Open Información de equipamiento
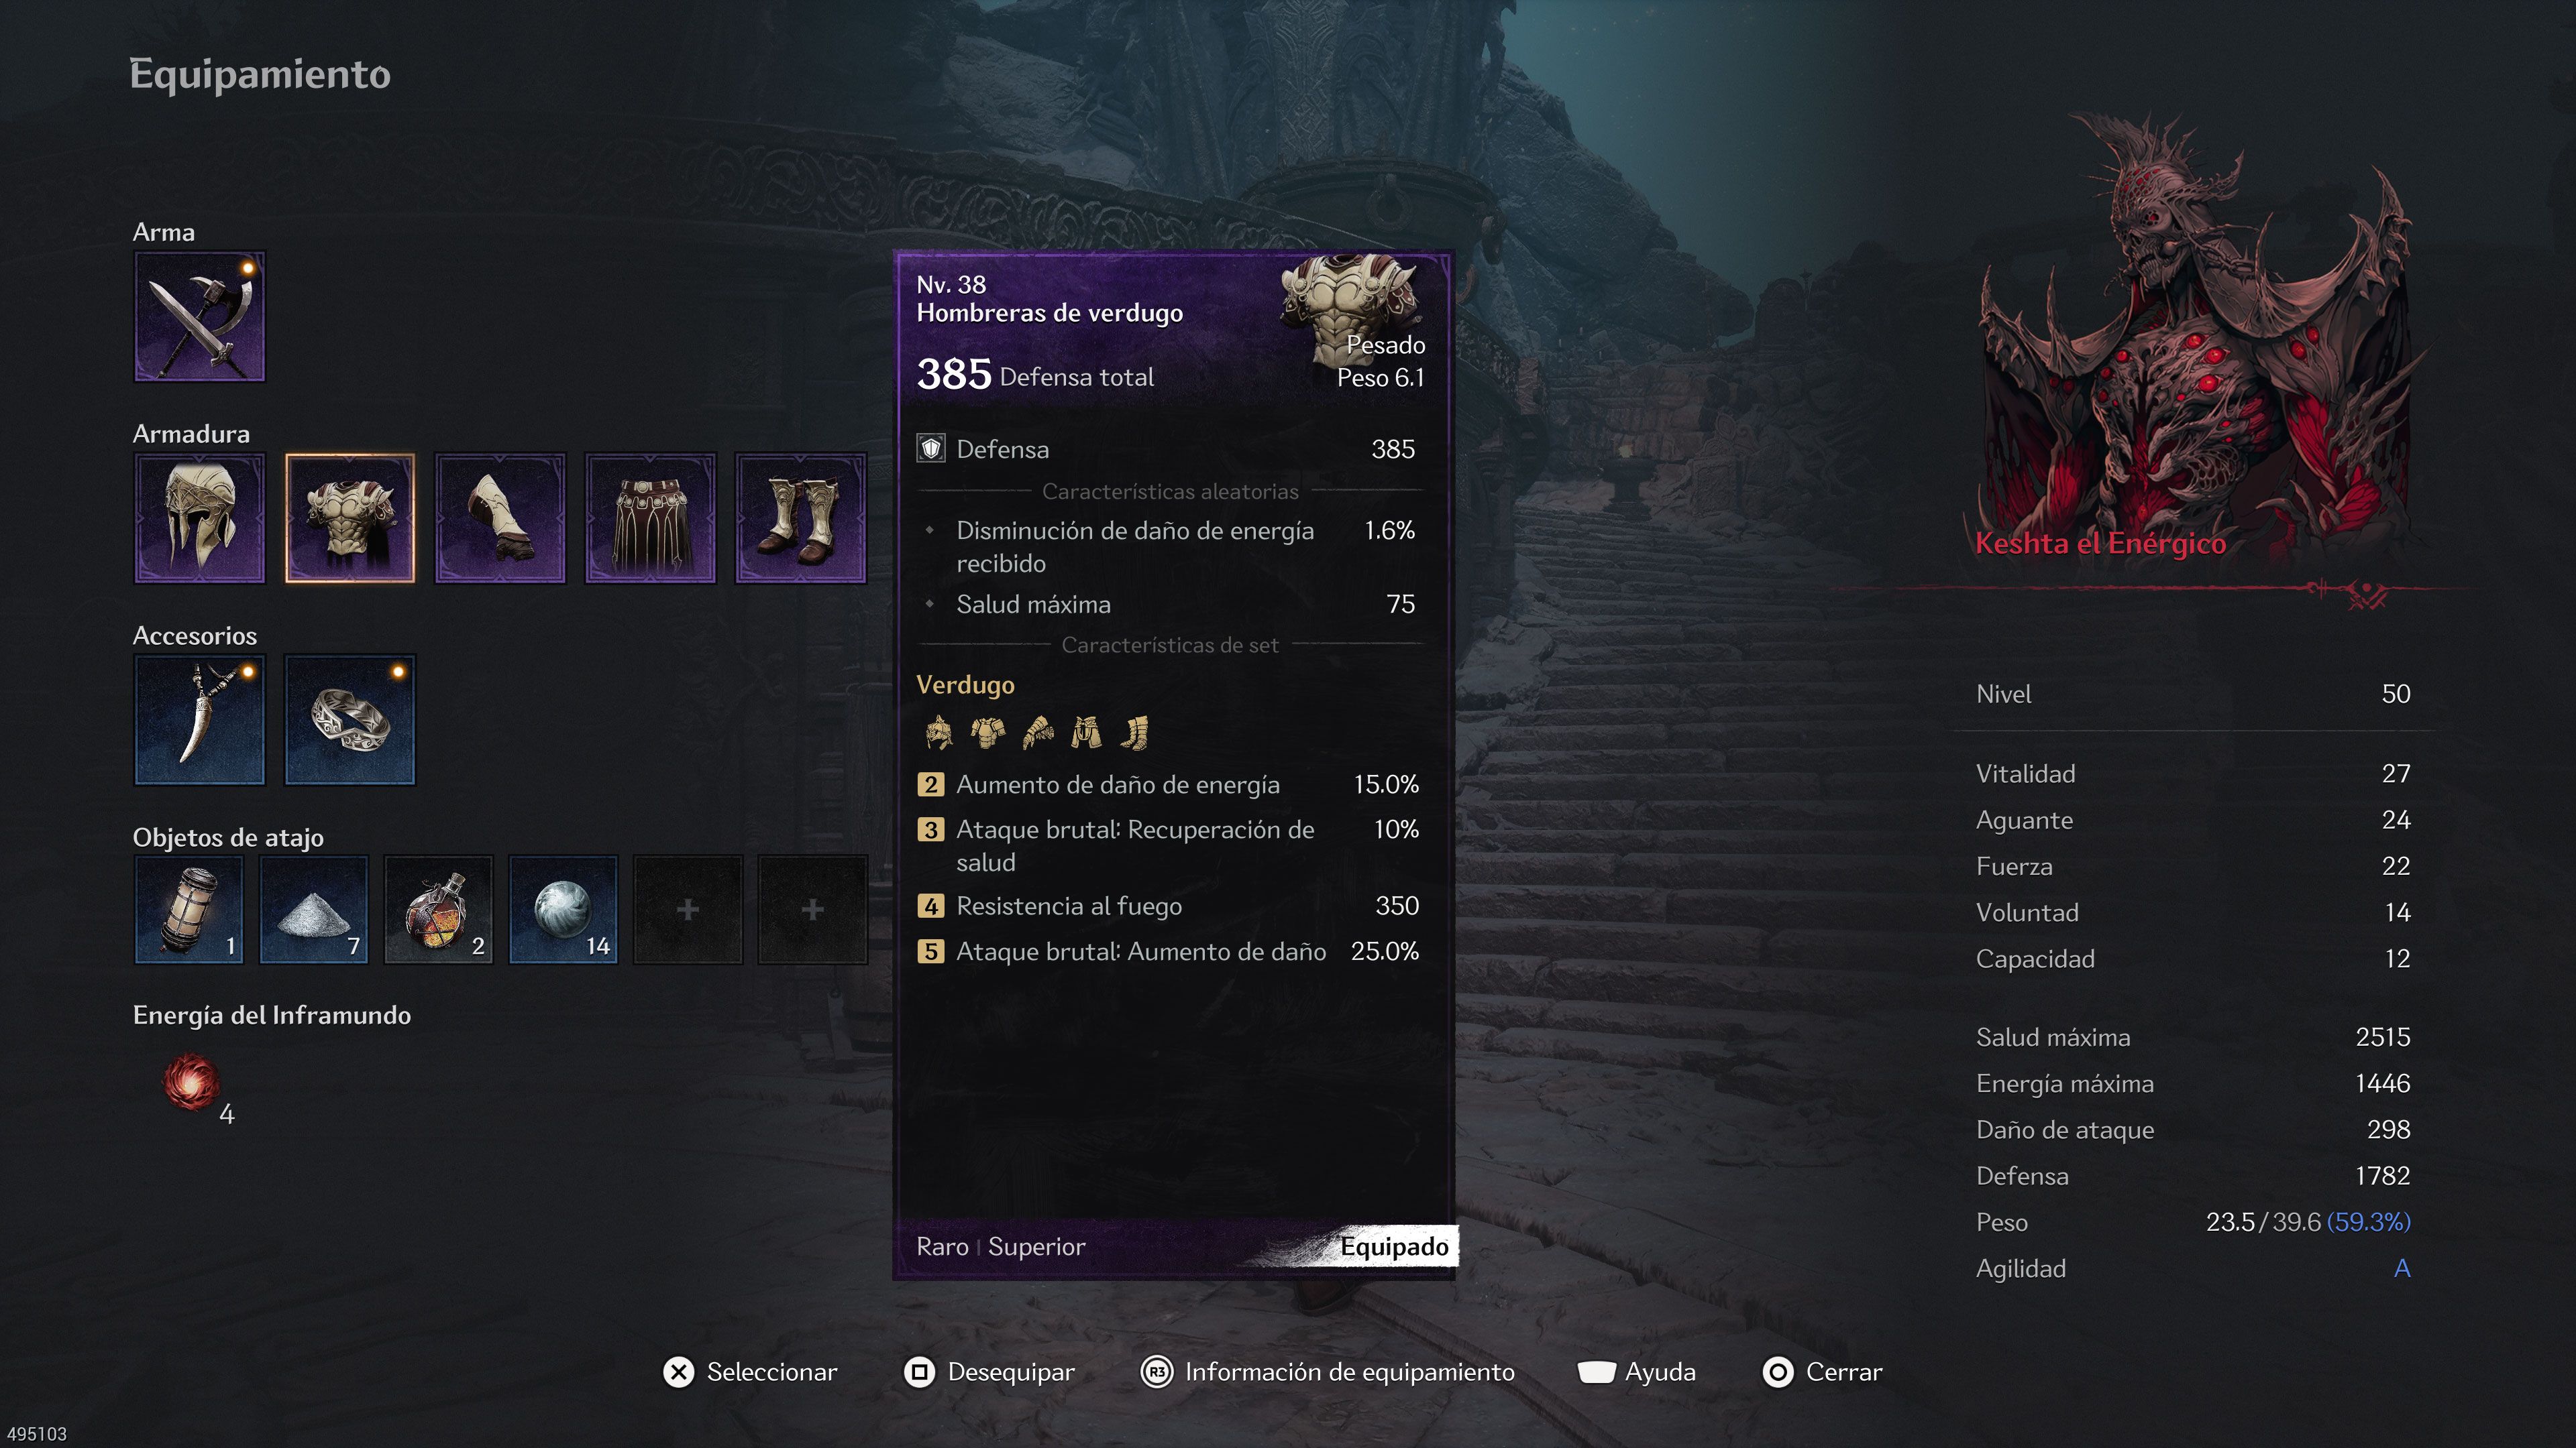 click(x=1327, y=1372)
